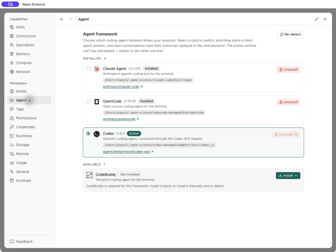The width and height of the screenshot is (336, 252).
Task: Click the OpenCode square logo
Action: click(97, 102)
